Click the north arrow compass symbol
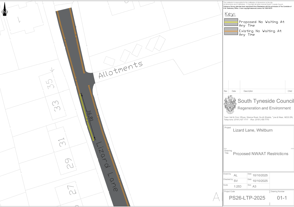294x207 pixels. pyautogui.click(x=5, y=11)
